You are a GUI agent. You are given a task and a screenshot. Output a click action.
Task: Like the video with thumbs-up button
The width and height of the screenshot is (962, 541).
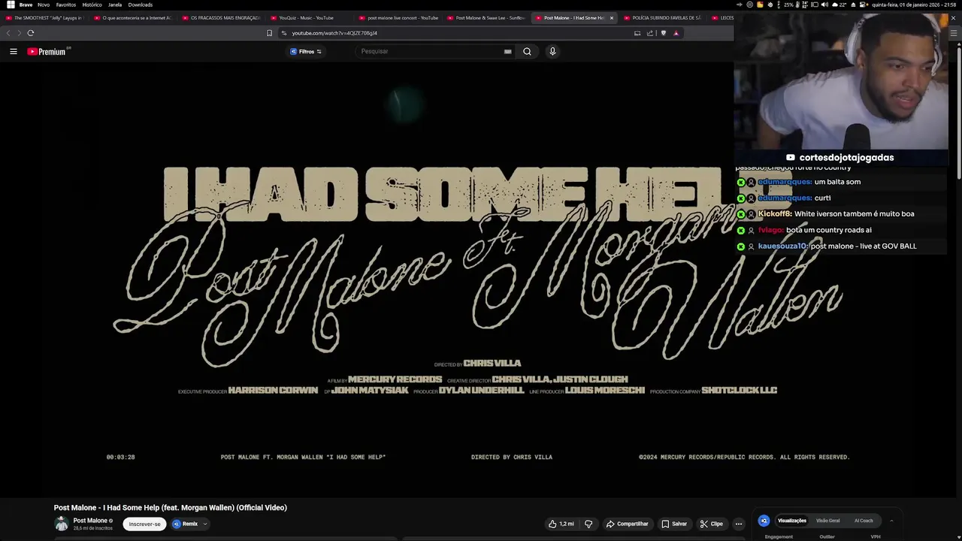[x=561, y=524]
